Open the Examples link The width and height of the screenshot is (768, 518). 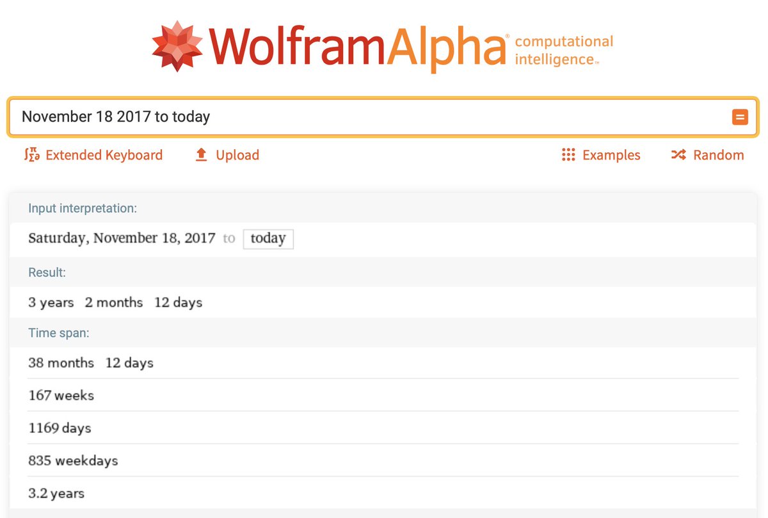coord(611,155)
